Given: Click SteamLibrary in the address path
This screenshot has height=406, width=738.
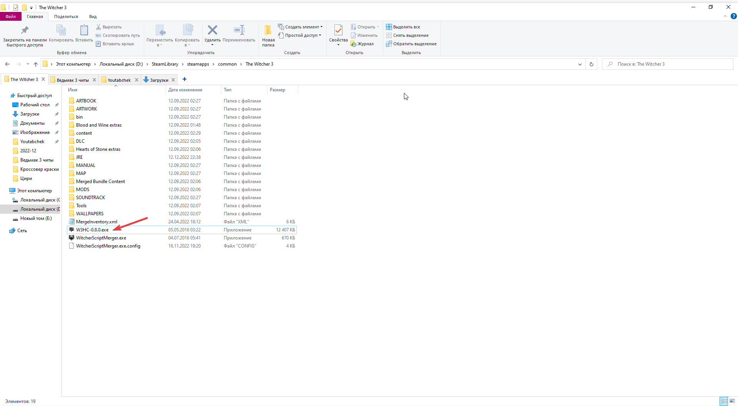Looking at the screenshot, I should (x=165, y=64).
